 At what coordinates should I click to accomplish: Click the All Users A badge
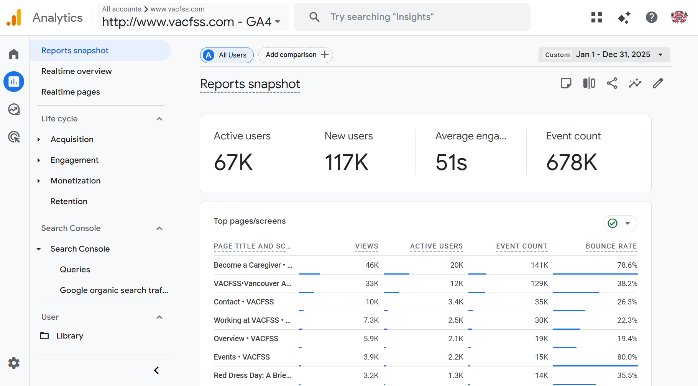pyautogui.click(x=209, y=55)
